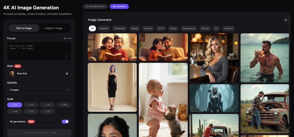
Task: Filter by Art category
Action: [216, 28]
